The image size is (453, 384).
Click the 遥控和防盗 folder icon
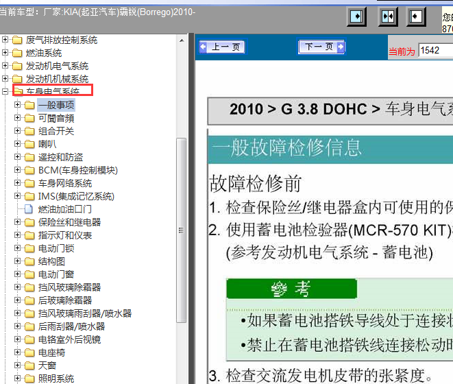click(x=29, y=157)
